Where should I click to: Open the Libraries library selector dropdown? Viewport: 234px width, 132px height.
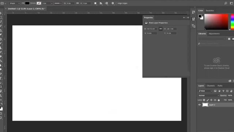212,39
